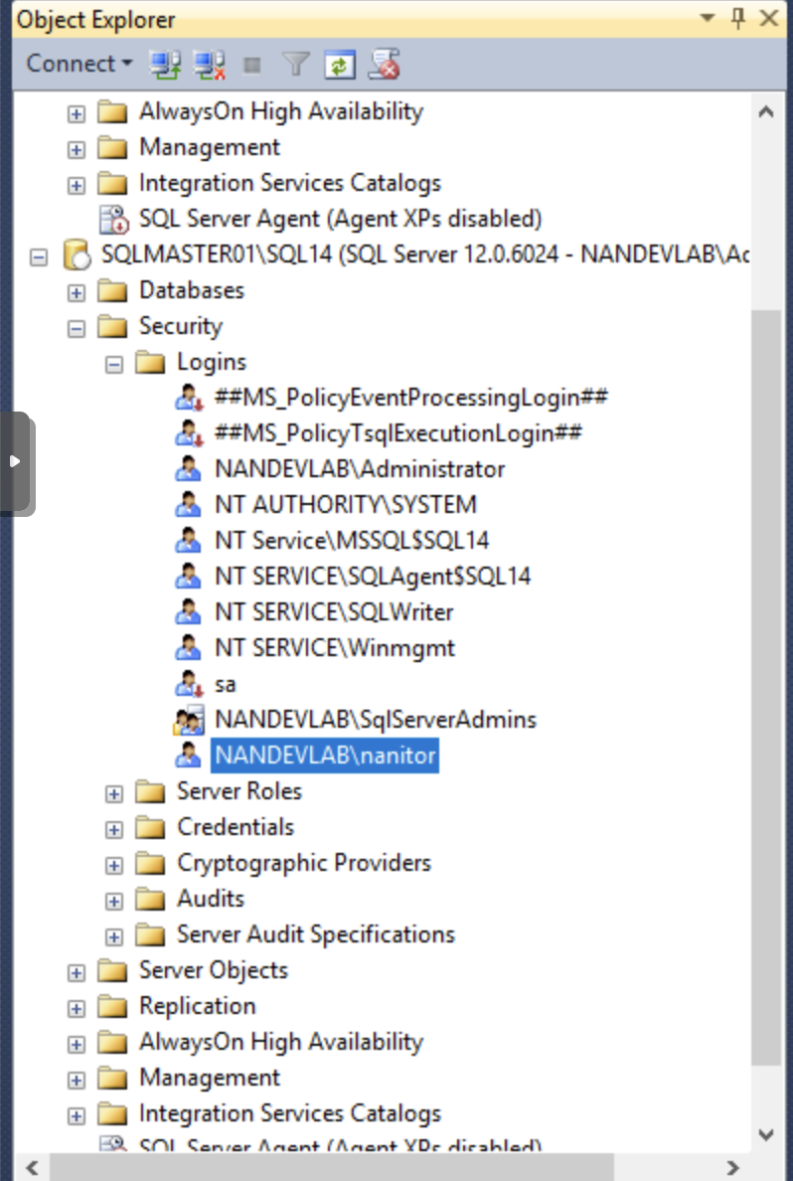Collapse the Logins folder
This screenshot has height=1181, width=793.
click(114, 363)
